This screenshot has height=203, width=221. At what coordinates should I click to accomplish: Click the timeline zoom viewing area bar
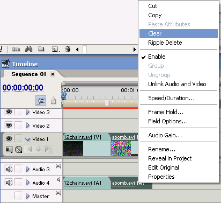point(100,83)
